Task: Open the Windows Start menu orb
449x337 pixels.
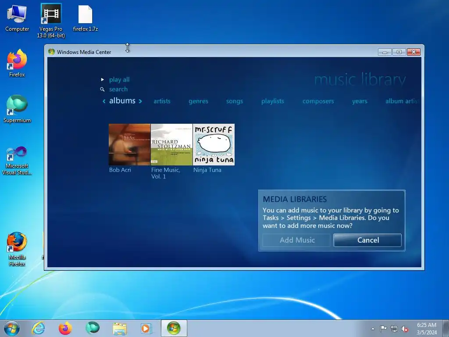Action: pyautogui.click(x=12, y=328)
